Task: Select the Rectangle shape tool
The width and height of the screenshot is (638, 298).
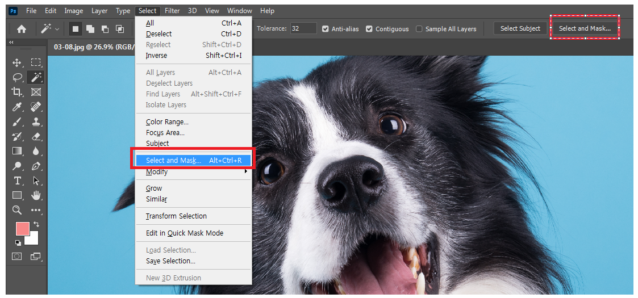Action: (16, 195)
